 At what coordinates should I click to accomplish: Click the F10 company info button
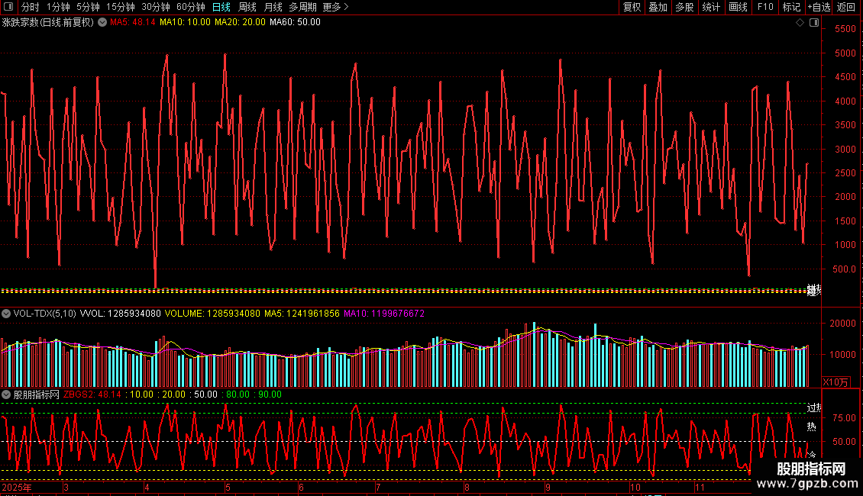tap(764, 7)
